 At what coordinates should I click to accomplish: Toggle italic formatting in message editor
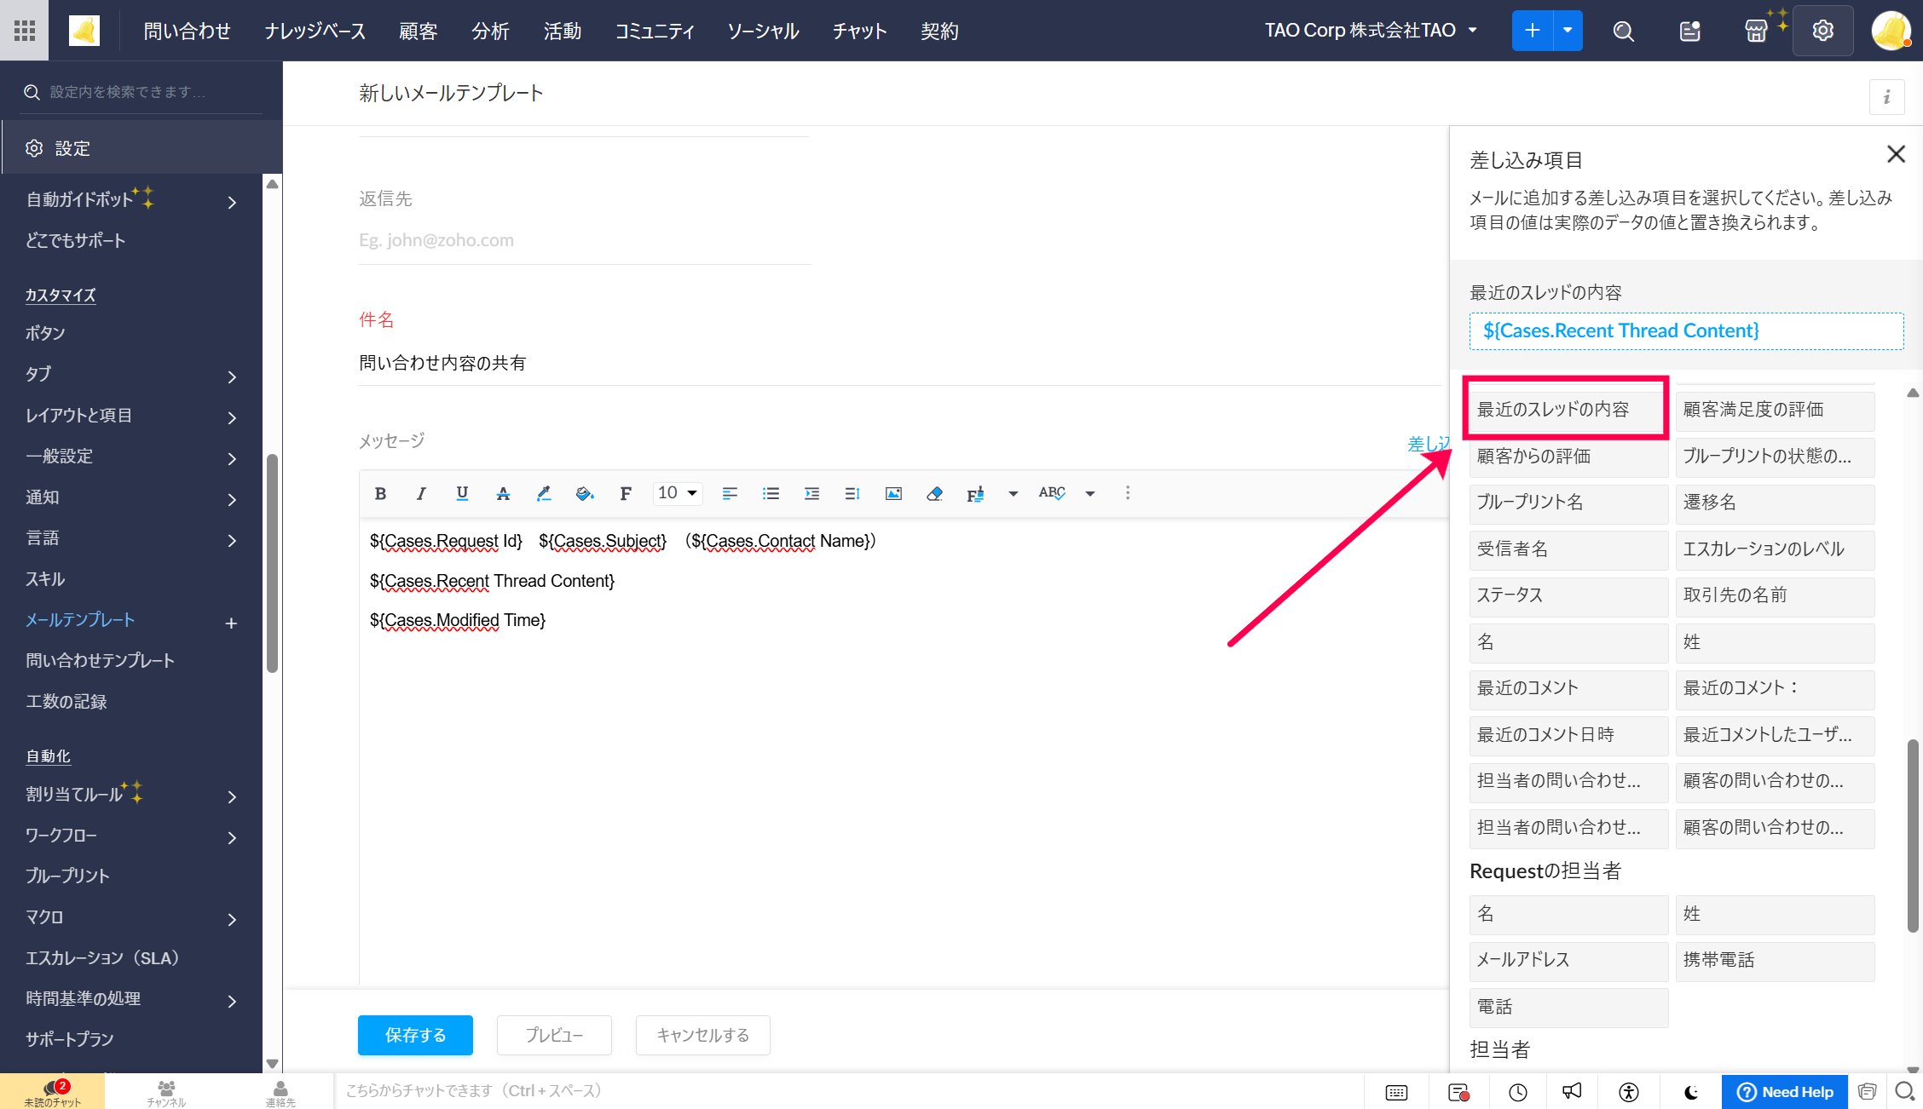421,493
